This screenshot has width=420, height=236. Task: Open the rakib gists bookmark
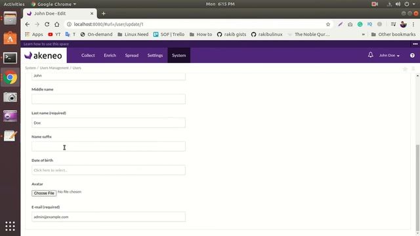pyautogui.click(x=232, y=35)
